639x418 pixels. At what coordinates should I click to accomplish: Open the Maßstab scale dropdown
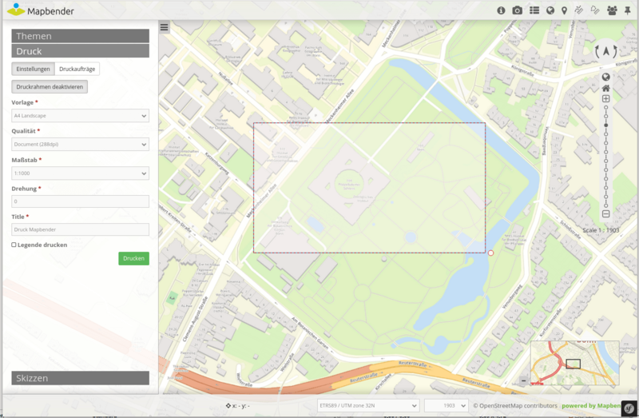pos(80,173)
